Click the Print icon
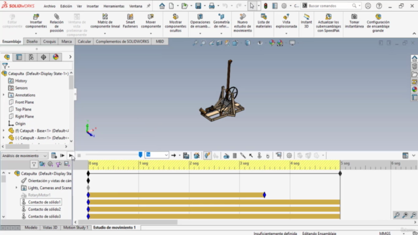Screen dimensions: 418x235 [x=212, y=6]
